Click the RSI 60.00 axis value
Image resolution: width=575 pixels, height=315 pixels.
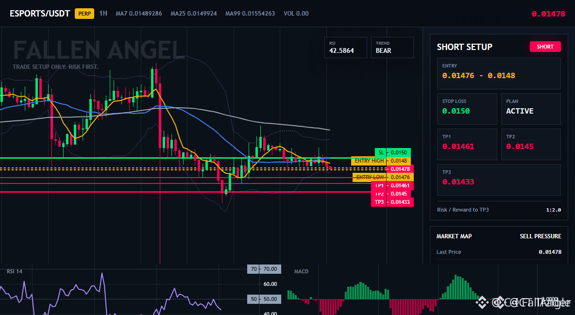(x=270, y=284)
